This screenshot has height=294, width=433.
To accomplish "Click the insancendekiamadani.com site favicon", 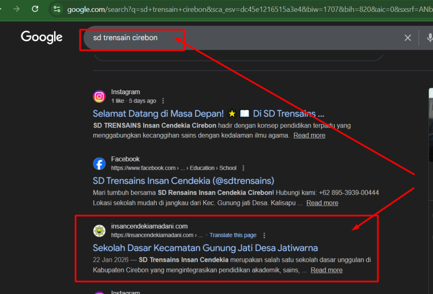I will click(x=99, y=231).
